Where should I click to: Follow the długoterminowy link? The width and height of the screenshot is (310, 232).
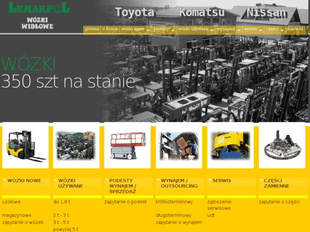pos(174,215)
